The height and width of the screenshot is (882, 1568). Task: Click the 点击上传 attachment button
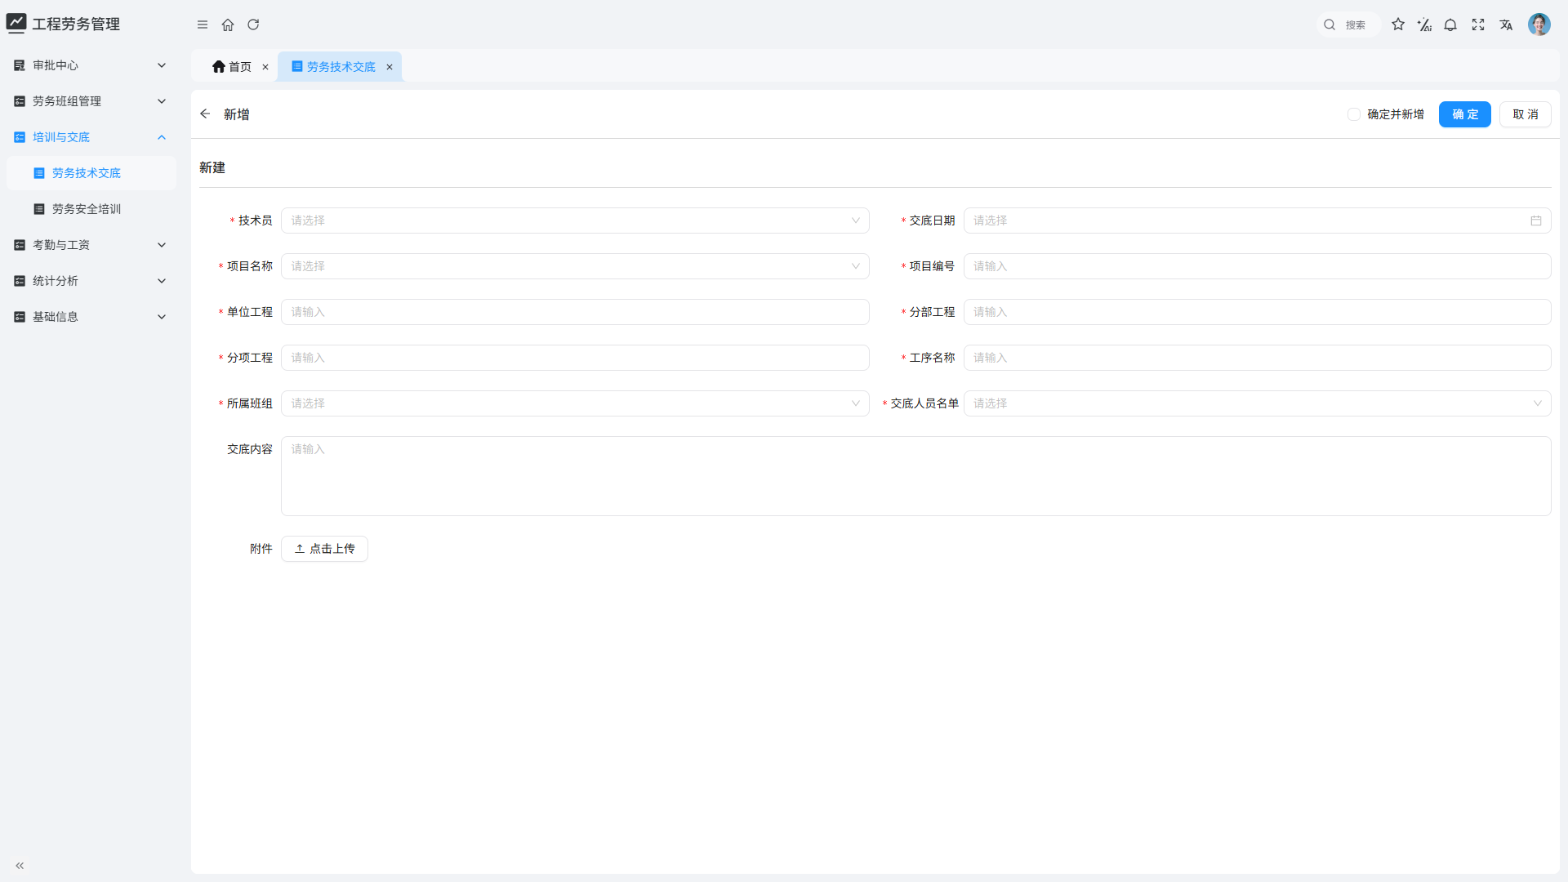pos(324,549)
